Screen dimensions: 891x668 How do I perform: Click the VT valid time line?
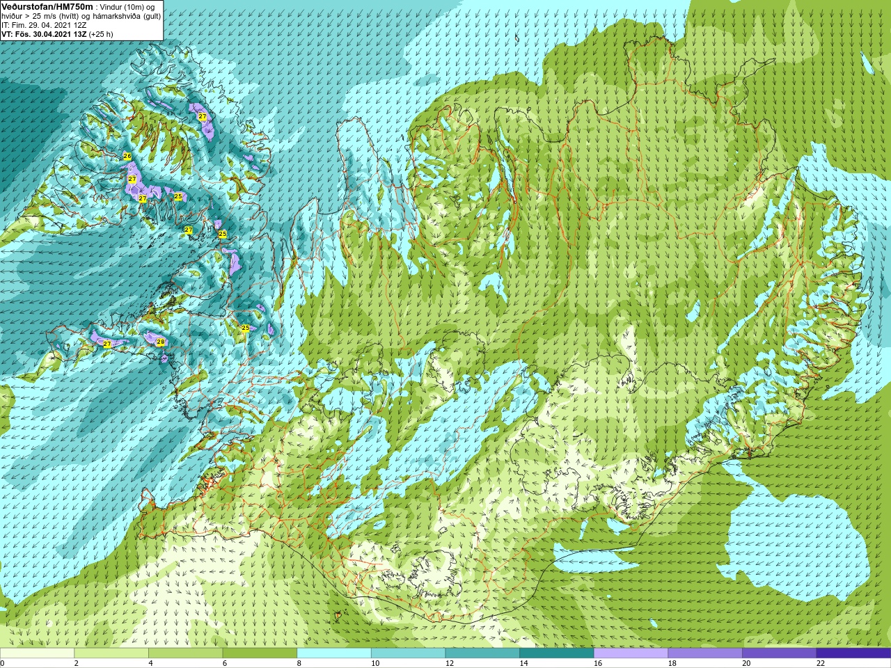[x=57, y=33]
